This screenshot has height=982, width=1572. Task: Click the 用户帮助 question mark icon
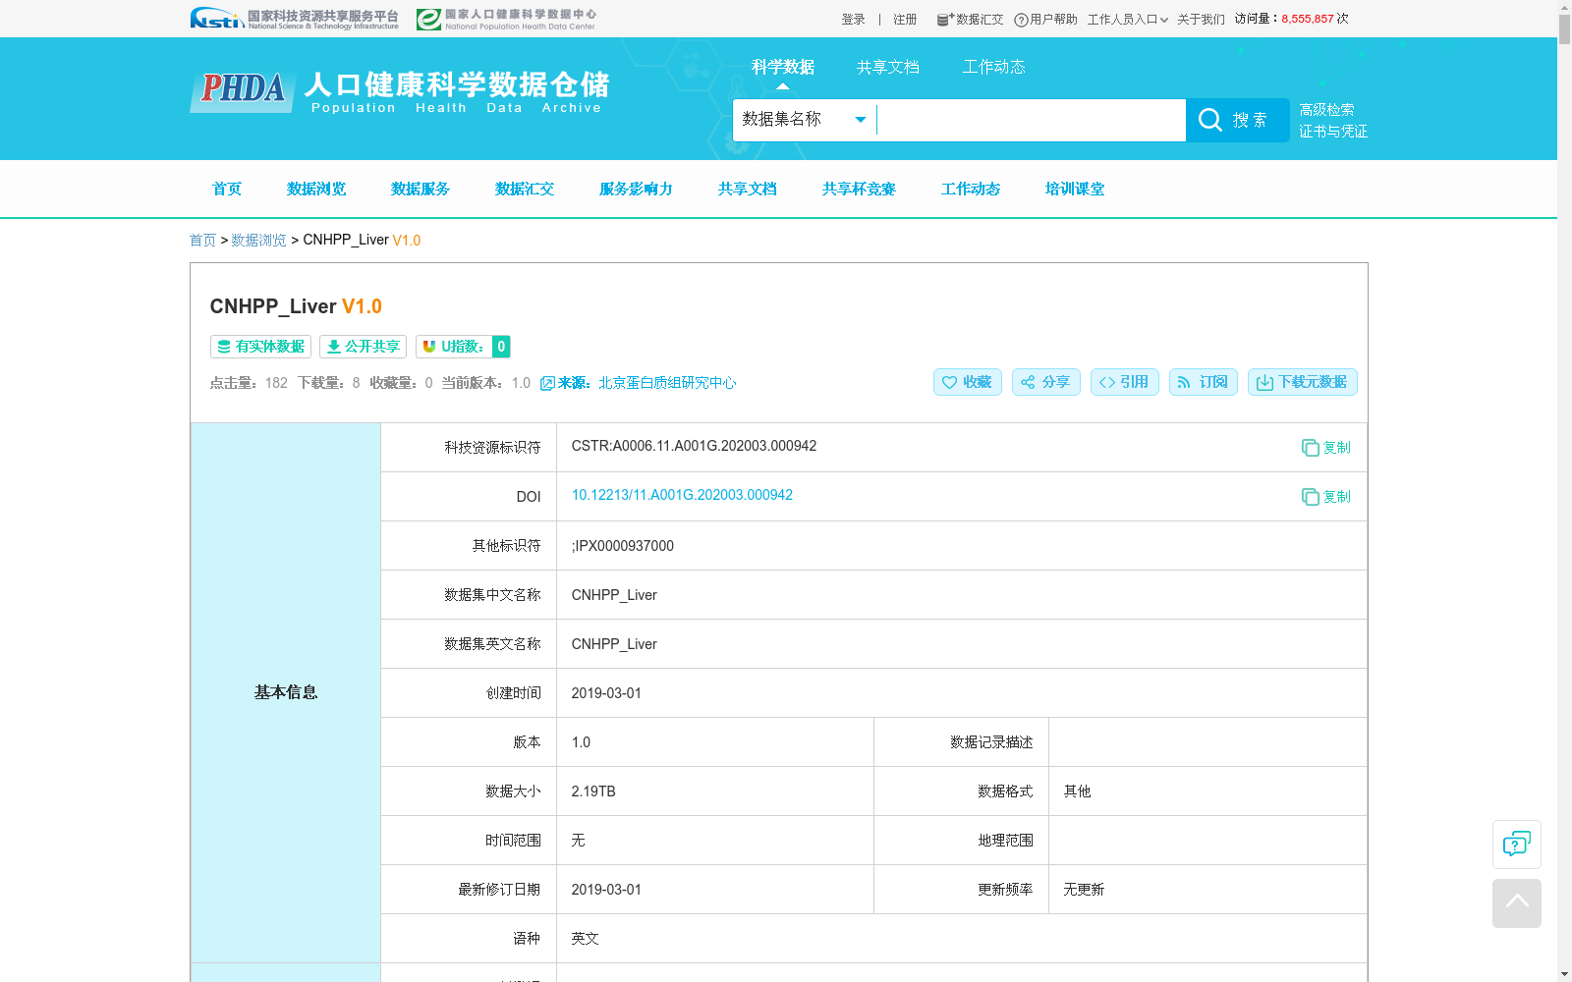point(1021,20)
